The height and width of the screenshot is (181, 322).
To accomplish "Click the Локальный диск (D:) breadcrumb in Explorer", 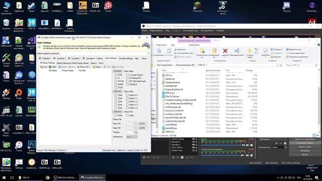I will (185, 65).
